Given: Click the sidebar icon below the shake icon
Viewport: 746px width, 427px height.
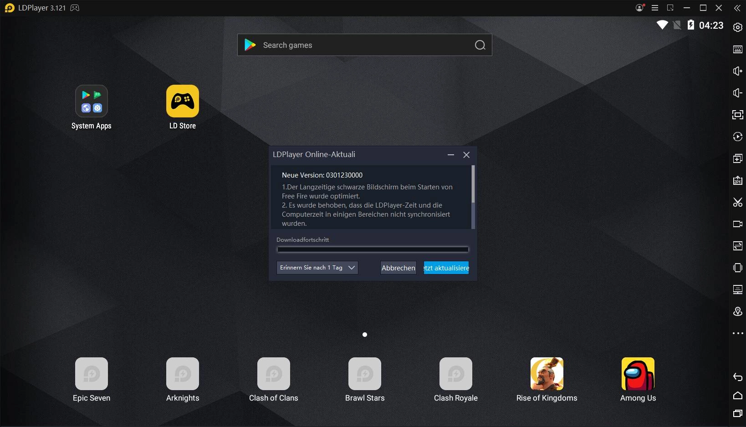Looking at the screenshot, I should point(737,290).
